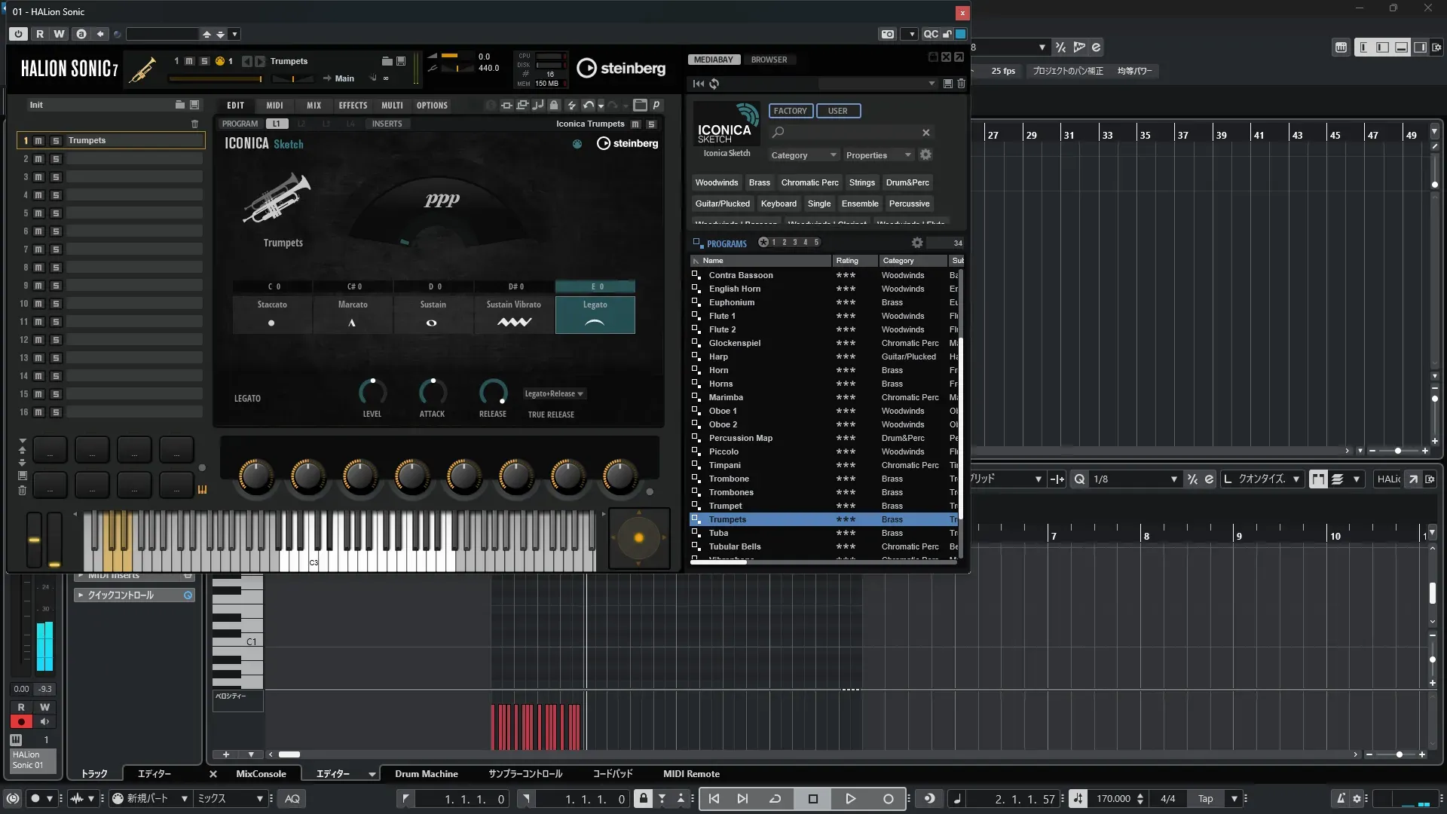Viewport: 1447px width, 814px height.
Task: Select the Tuba program in list
Action: point(718,533)
